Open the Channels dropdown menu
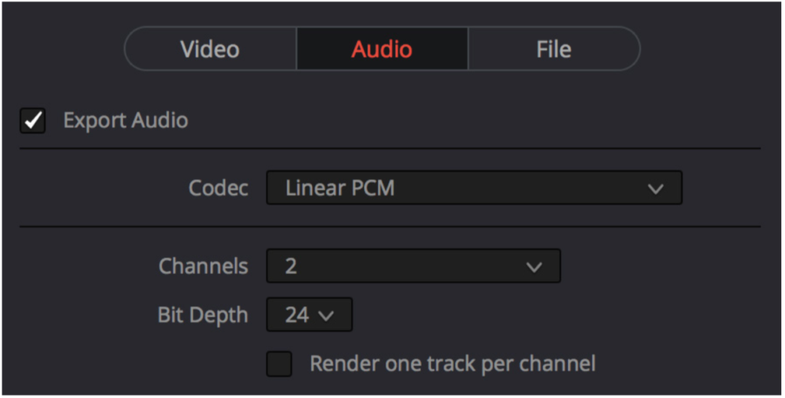785x398 pixels. [x=413, y=266]
